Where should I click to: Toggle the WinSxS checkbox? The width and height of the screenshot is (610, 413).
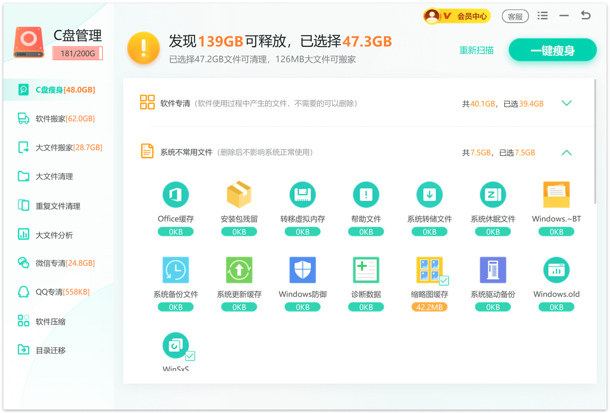click(190, 355)
